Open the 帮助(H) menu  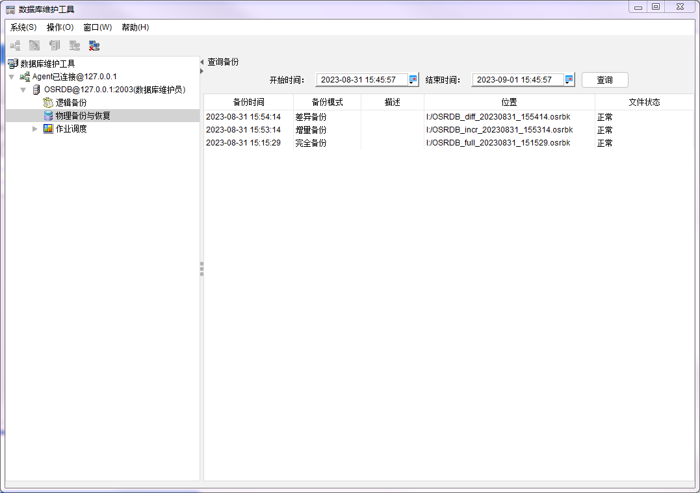point(135,27)
